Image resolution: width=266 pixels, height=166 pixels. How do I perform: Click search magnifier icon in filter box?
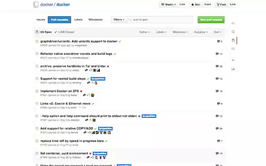pyautogui.click(x=130, y=20)
